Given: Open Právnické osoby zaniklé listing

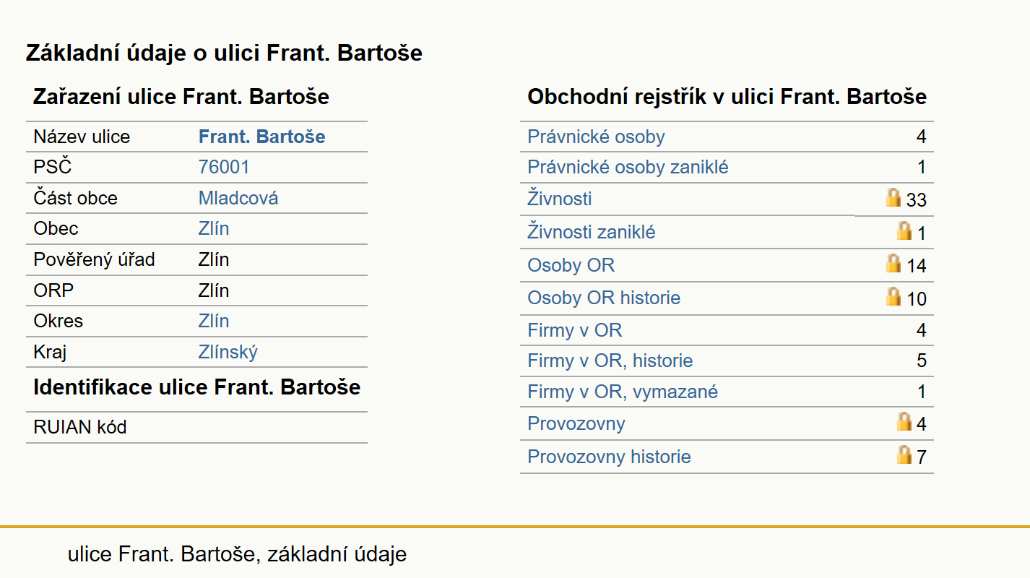Looking at the screenshot, I should click(x=628, y=168).
